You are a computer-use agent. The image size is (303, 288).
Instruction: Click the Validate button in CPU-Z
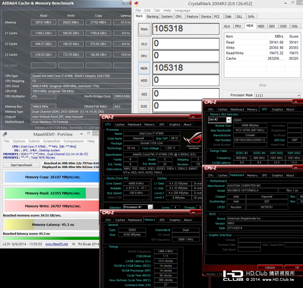(x=270, y=267)
